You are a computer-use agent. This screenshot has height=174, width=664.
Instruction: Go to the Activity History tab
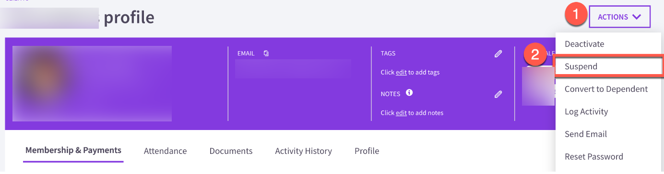(304, 151)
